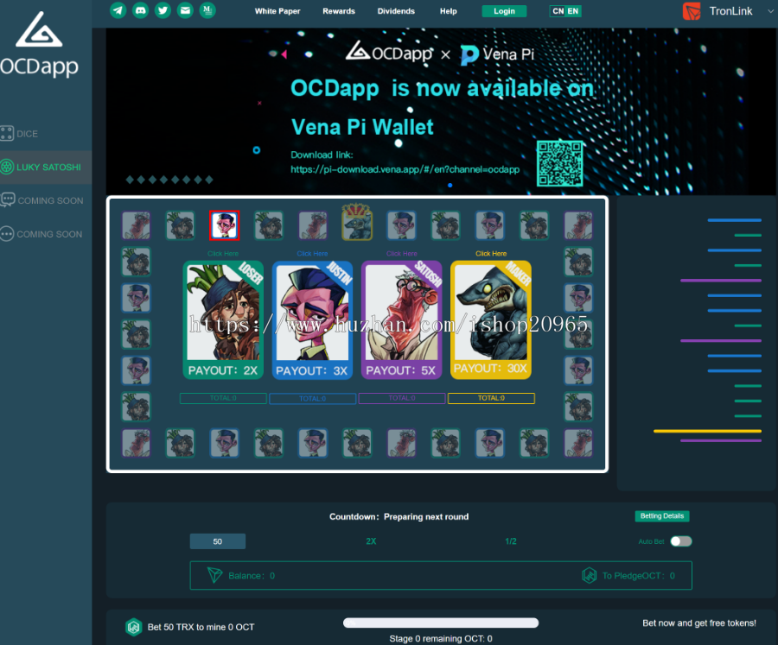
Task: Click the green TOTAL:0 bar
Action: (223, 398)
